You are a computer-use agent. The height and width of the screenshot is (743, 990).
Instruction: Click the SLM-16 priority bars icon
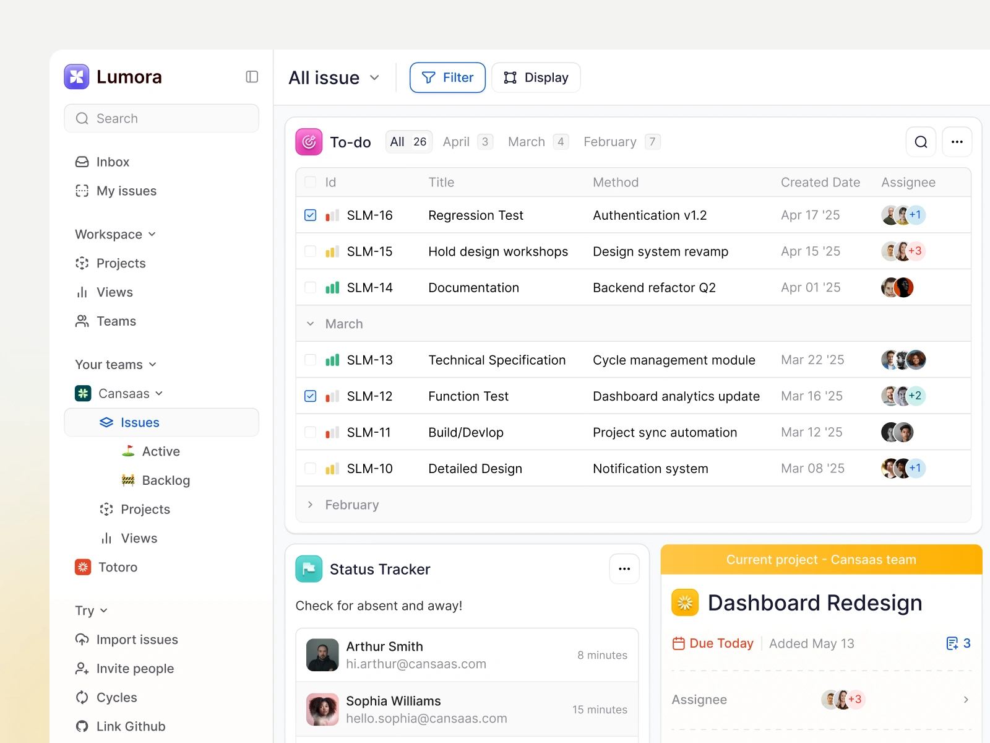[332, 215]
